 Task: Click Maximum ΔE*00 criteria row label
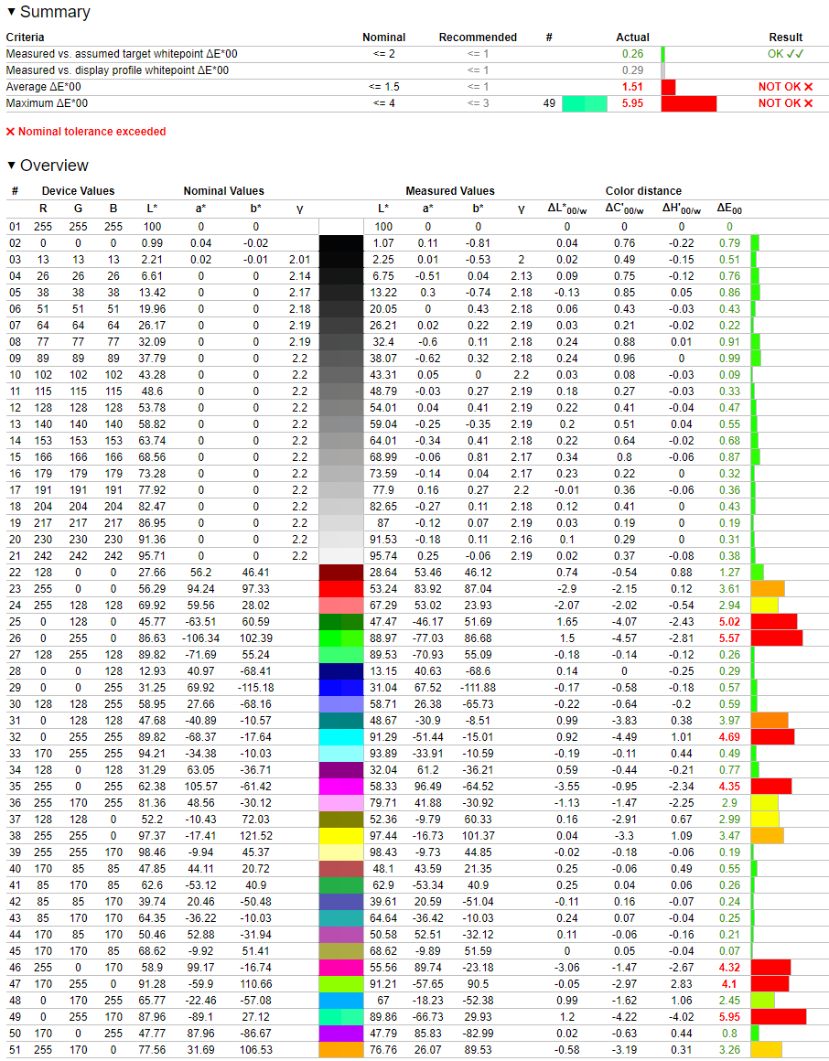tap(47, 102)
